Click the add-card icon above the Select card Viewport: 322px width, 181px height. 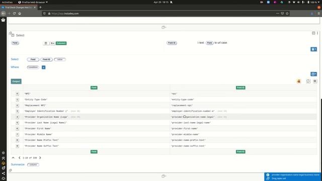(x=164, y=27)
